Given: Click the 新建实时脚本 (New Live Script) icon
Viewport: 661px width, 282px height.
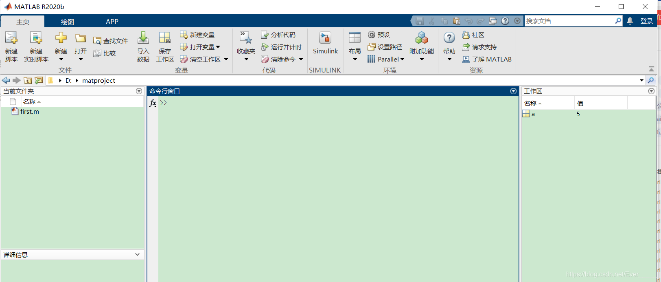Looking at the screenshot, I should coord(36,38).
